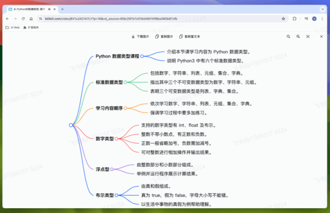This screenshot has width=330, height=213.
Task: Click the fit-to-screen icon
Action: pos(308,37)
